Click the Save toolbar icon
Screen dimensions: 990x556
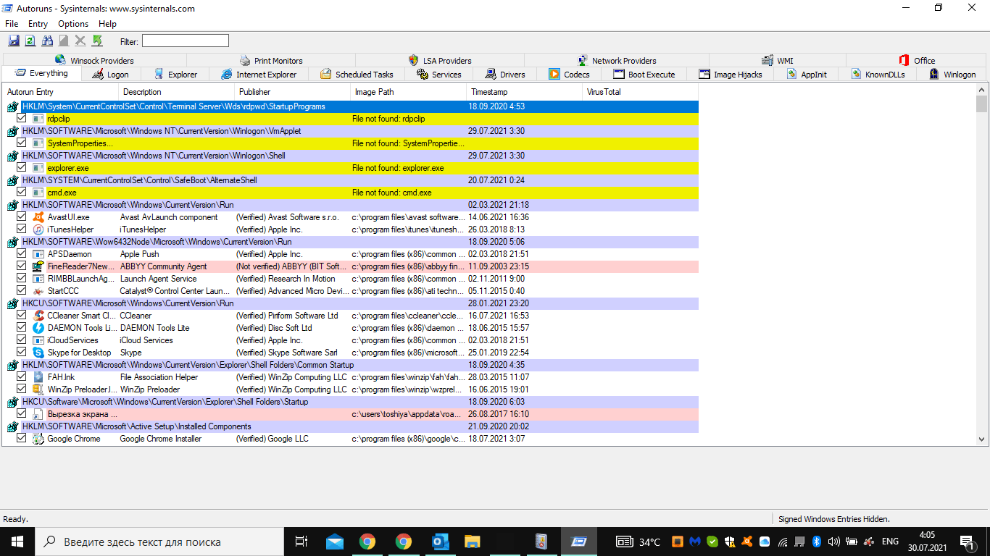click(x=14, y=41)
